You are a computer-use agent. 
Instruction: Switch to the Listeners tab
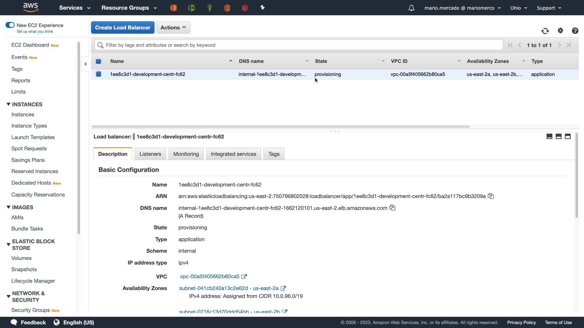click(150, 154)
